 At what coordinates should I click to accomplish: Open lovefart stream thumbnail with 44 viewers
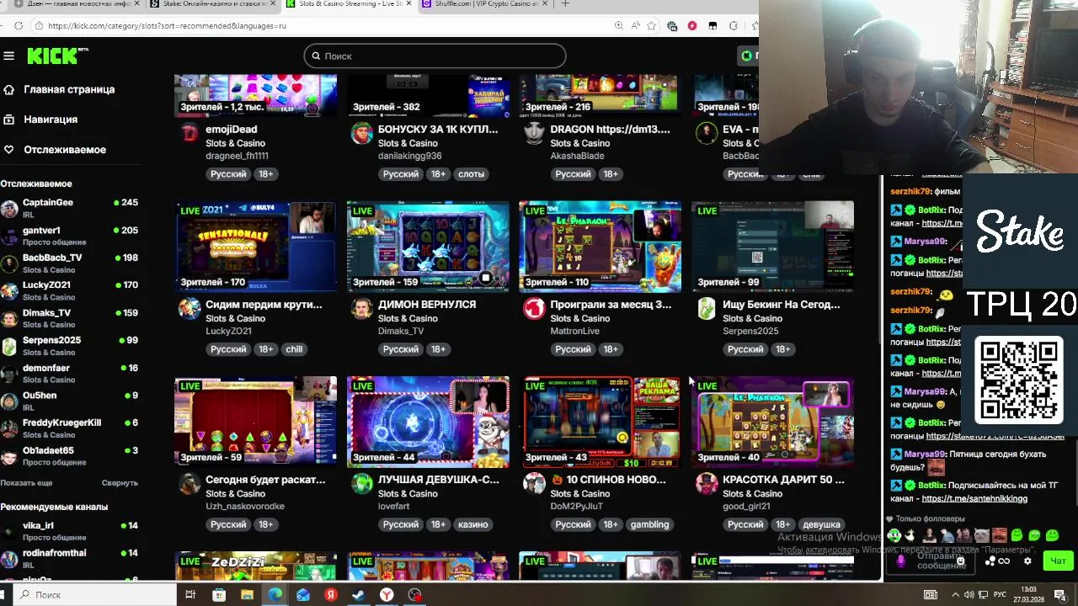point(428,422)
